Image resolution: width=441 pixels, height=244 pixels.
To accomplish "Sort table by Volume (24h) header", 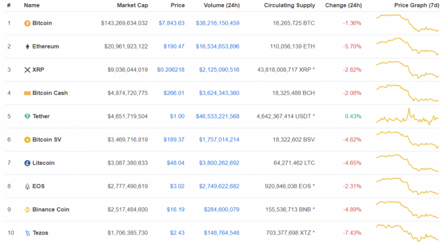I will pos(221,5).
